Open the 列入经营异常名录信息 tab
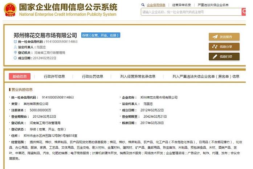The height and width of the screenshot is (169, 253). point(138,76)
